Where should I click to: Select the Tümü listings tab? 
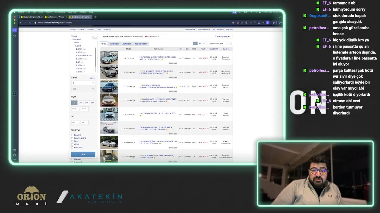coord(104,44)
